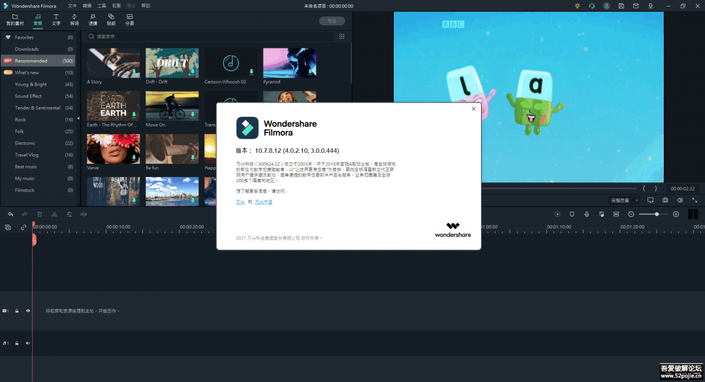Select the Drift - Drift audio thumbnail
705x382 pixels.
(x=172, y=63)
